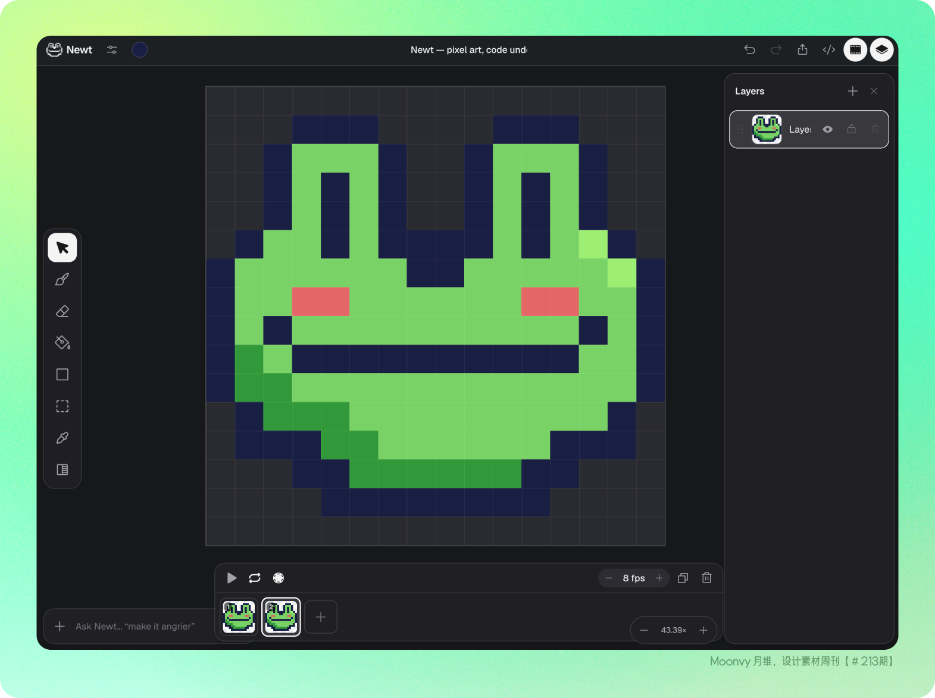Toggle loop playback
The width and height of the screenshot is (935, 698).
coord(255,578)
